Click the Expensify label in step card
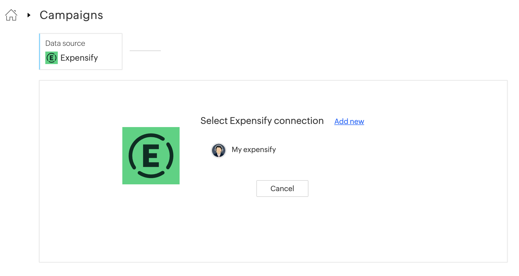The image size is (519, 276). pyautogui.click(x=79, y=58)
